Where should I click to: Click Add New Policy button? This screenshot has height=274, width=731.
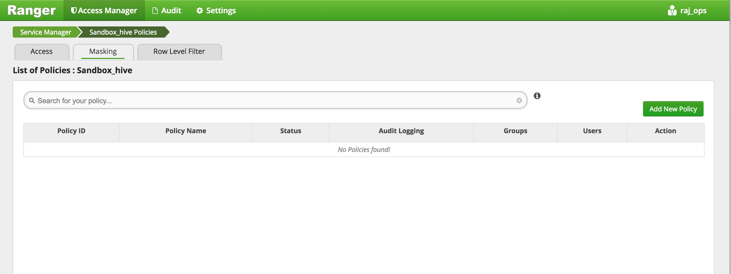pyautogui.click(x=673, y=109)
